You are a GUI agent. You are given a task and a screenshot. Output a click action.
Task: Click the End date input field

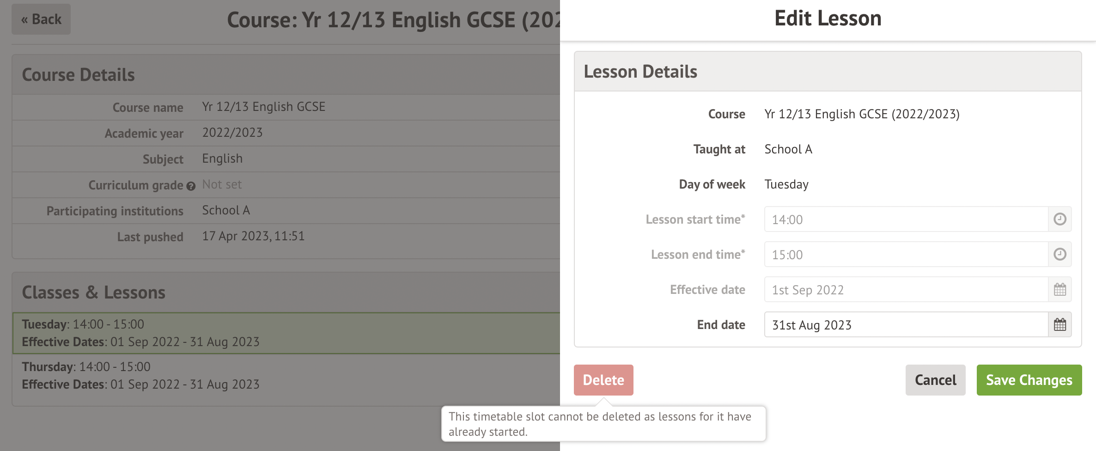906,325
